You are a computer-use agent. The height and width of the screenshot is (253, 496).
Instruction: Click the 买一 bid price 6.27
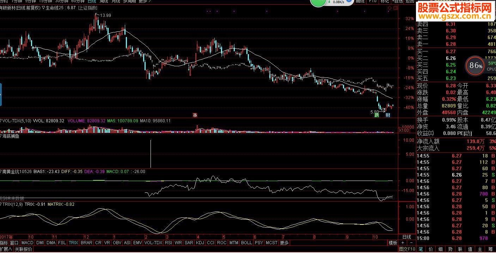(451, 51)
